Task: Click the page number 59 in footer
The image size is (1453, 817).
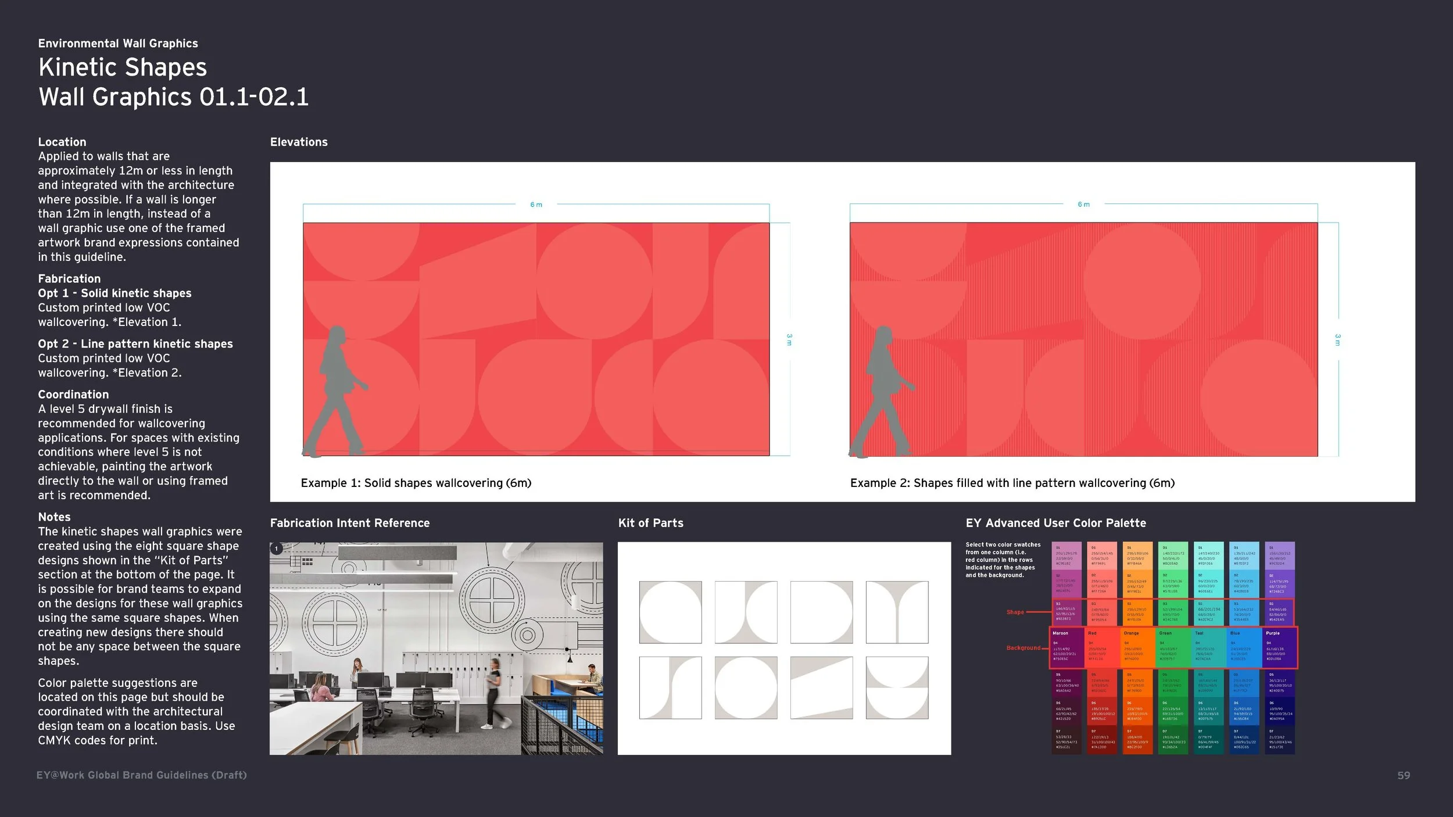Action: pyautogui.click(x=1403, y=775)
